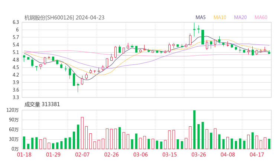This screenshot has height=163, width=275.
Task: Click the 60万 volume axis label
Action: 14,130
